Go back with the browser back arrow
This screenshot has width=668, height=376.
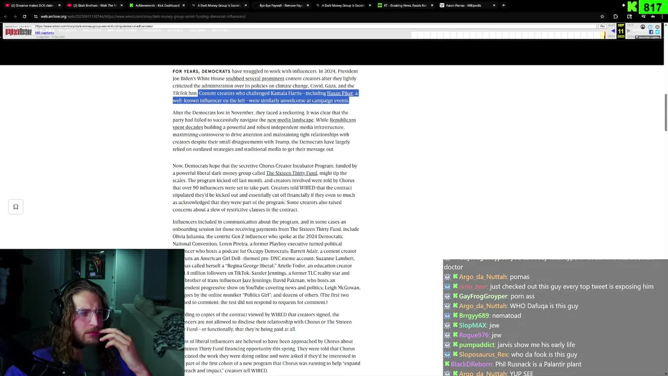point(6,16)
